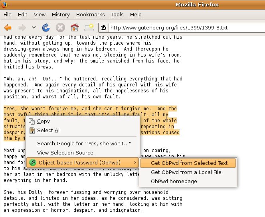Search Google for the selected text
Screen dimensions: 265x217
(x=83, y=143)
